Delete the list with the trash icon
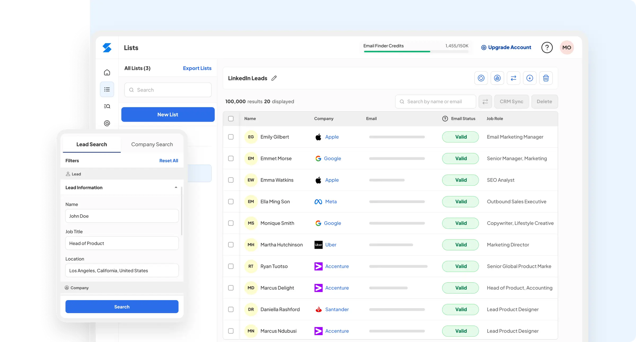Image resolution: width=636 pixels, height=342 pixels. click(546, 78)
